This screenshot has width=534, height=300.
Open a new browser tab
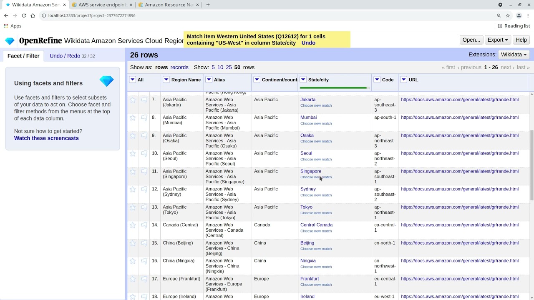(208, 5)
